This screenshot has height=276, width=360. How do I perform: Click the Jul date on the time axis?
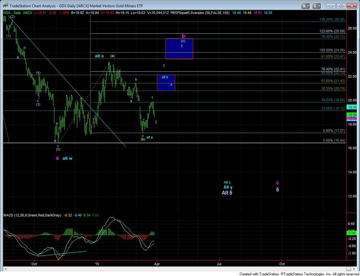[x=219, y=264]
